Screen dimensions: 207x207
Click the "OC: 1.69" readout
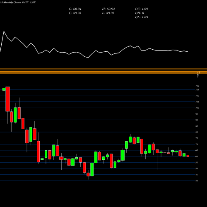coord(142,9)
